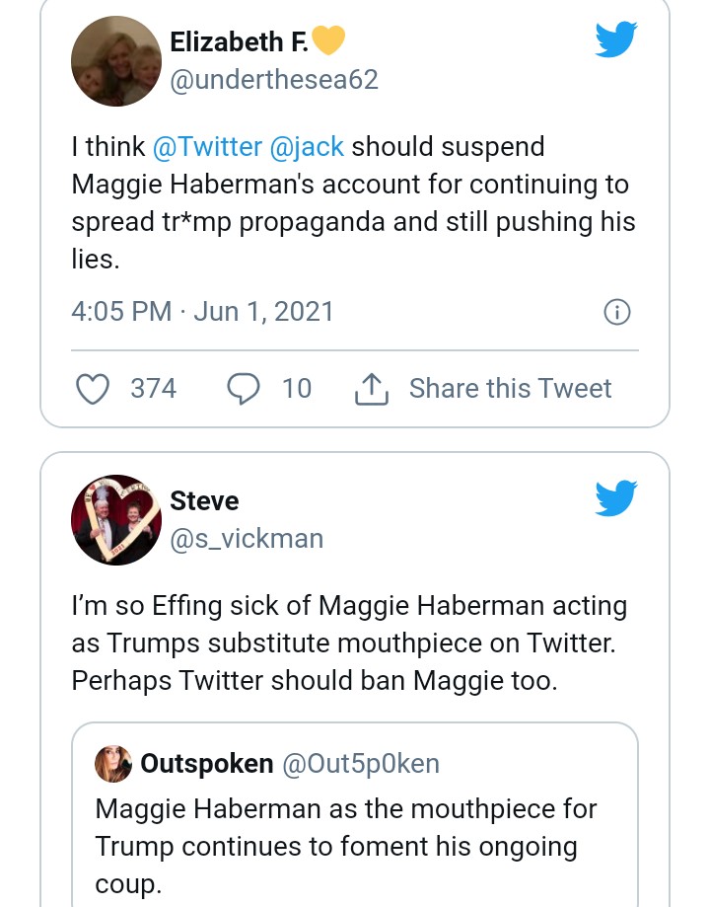Open replies via the speech bubble icon

tap(243, 389)
